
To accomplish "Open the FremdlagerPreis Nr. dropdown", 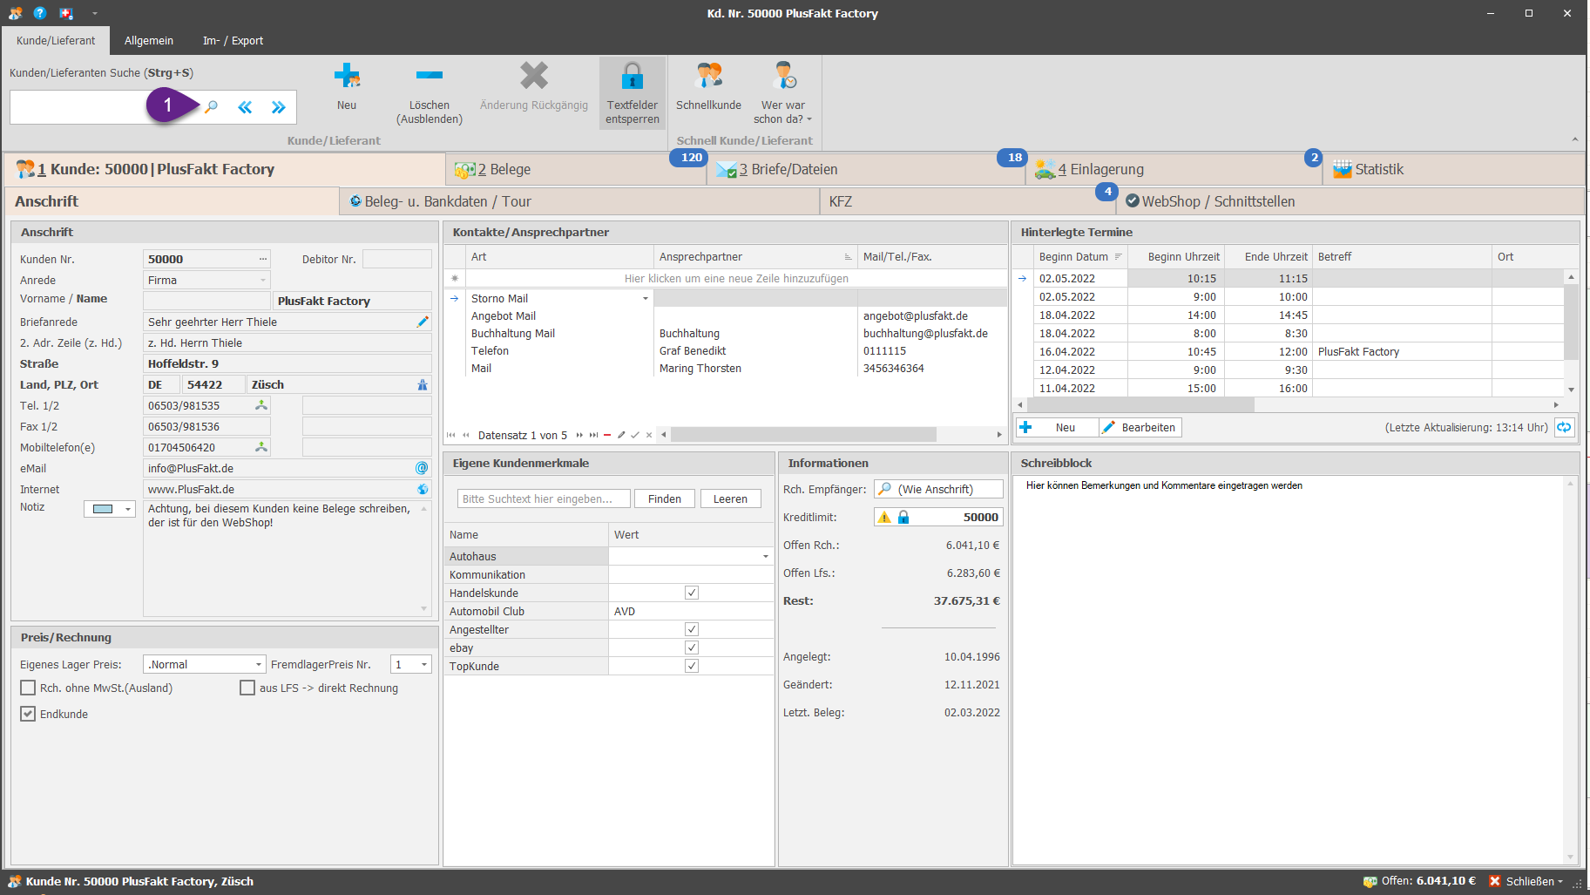I will [x=424, y=664].
